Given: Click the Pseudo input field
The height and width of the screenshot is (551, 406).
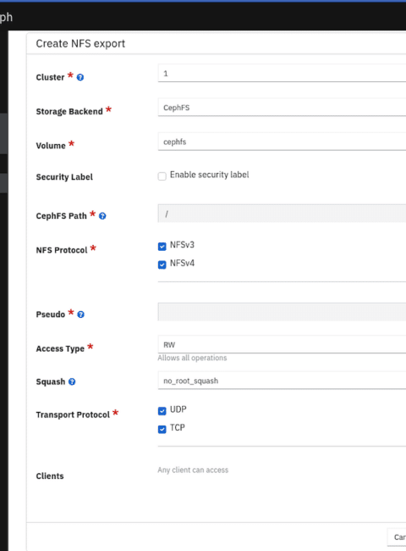Looking at the screenshot, I should pos(282,312).
